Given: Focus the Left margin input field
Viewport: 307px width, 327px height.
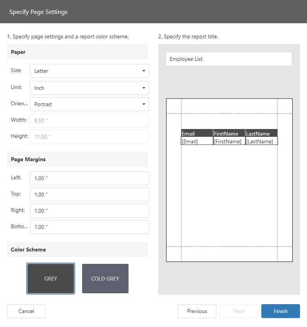Looking at the screenshot, I should [89, 178].
